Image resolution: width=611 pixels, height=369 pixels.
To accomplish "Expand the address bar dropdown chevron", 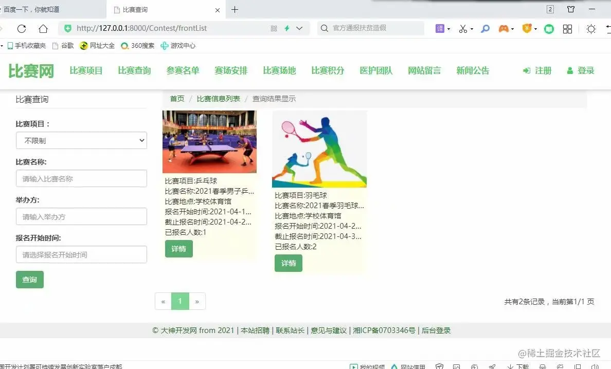I will tap(299, 28).
